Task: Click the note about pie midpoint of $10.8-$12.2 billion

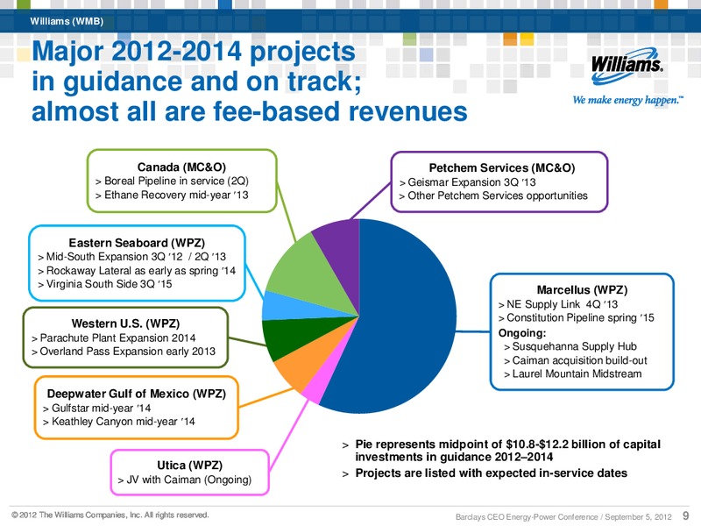Action: 507,451
